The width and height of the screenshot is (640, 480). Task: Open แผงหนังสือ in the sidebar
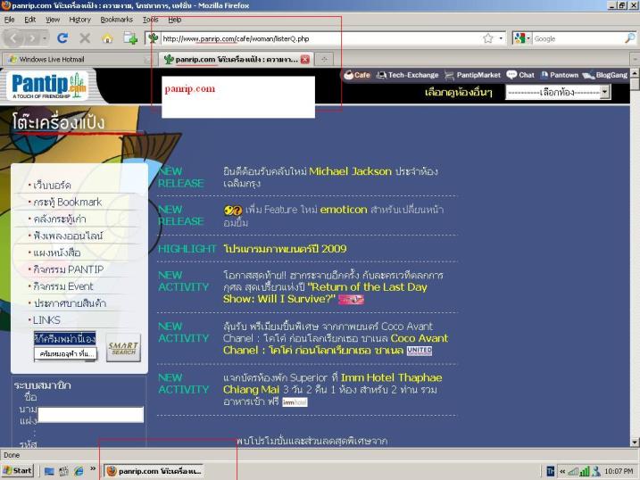tap(56, 252)
